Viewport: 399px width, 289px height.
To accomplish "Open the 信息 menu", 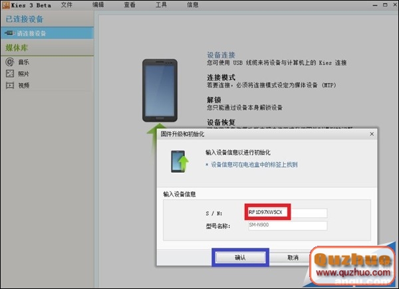I will point(193,5).
